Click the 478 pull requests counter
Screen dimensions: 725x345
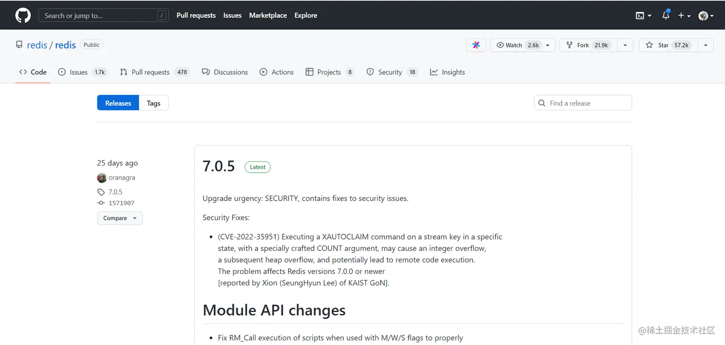click(x=182, y=72)
